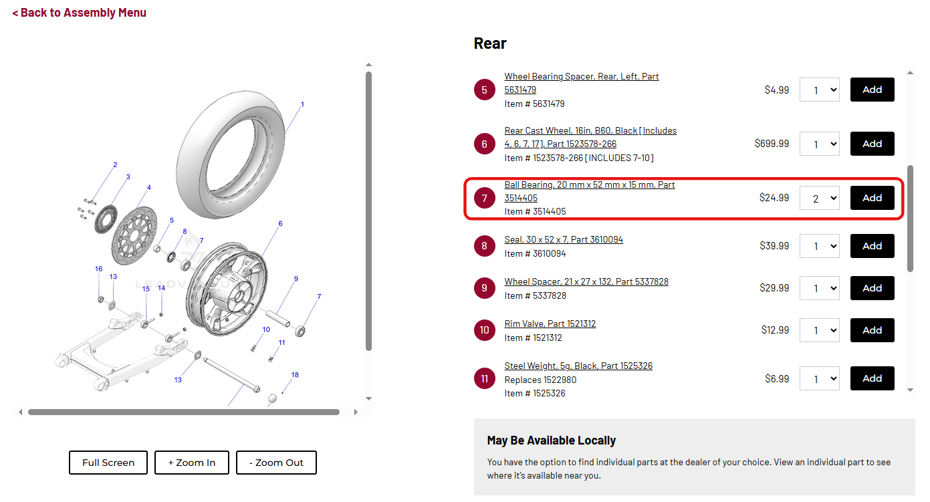
Task: Click the number 10 part badge
Action: 485,330
